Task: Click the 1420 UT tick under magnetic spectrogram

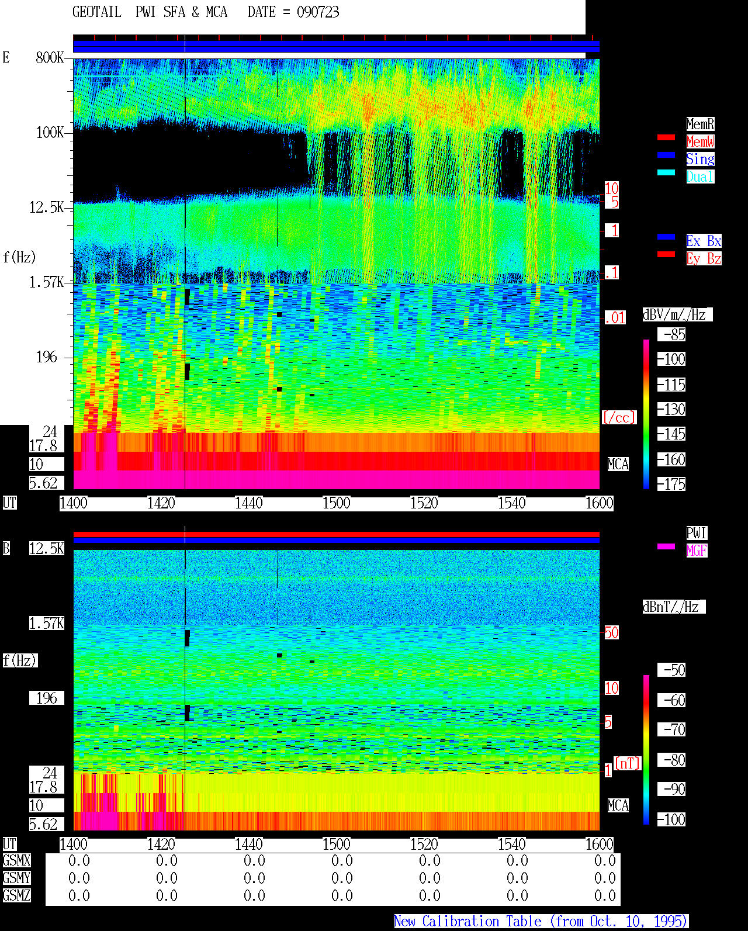Action: [x=161, y=845]
